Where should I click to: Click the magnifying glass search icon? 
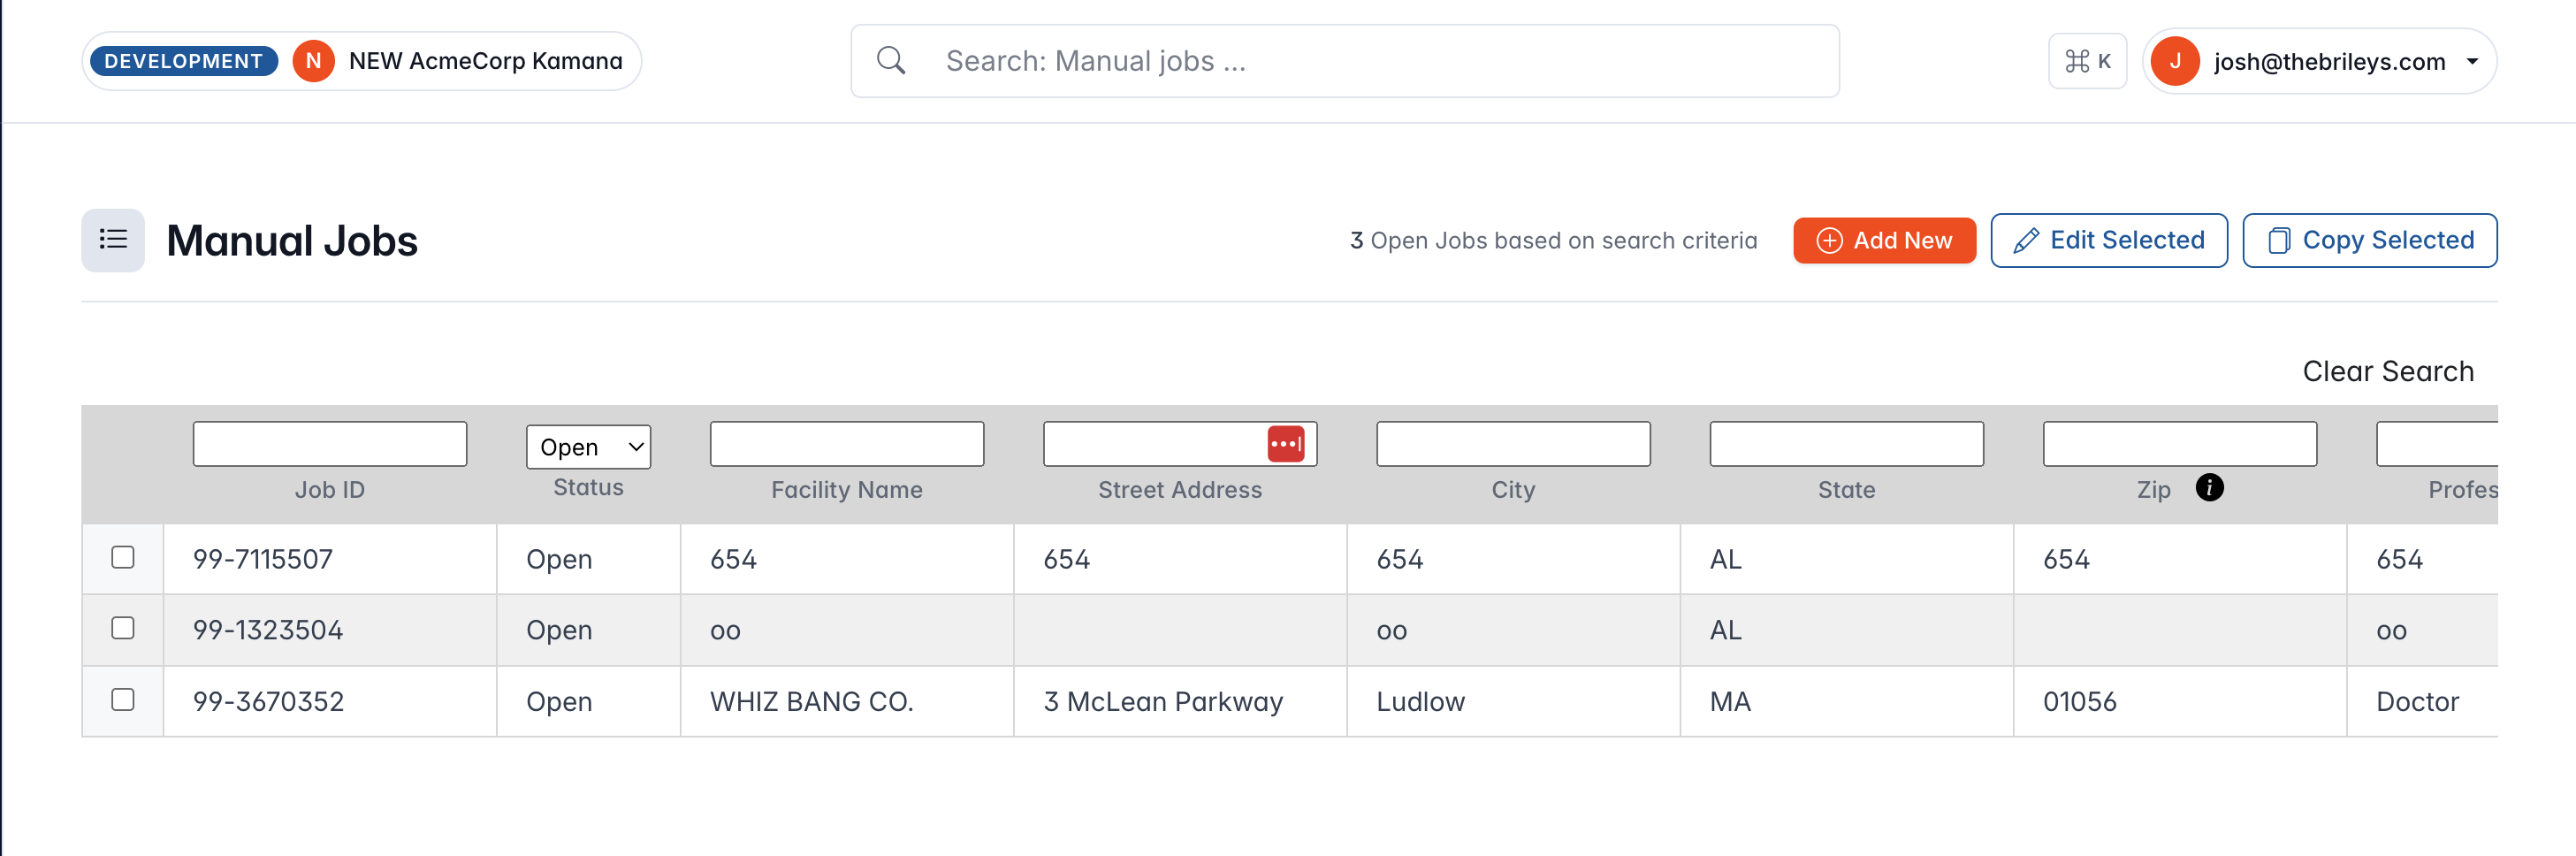coord(890,60)
